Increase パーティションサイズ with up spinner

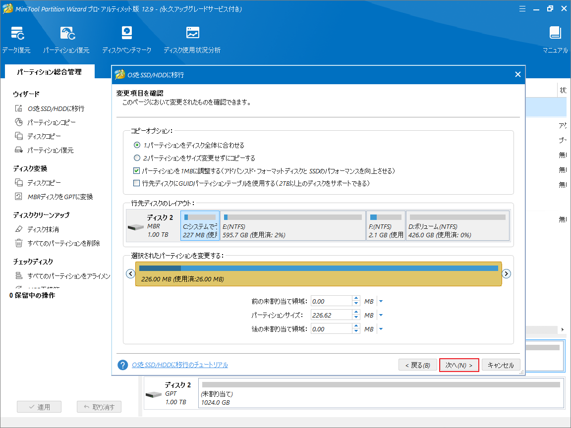(356, 312)
